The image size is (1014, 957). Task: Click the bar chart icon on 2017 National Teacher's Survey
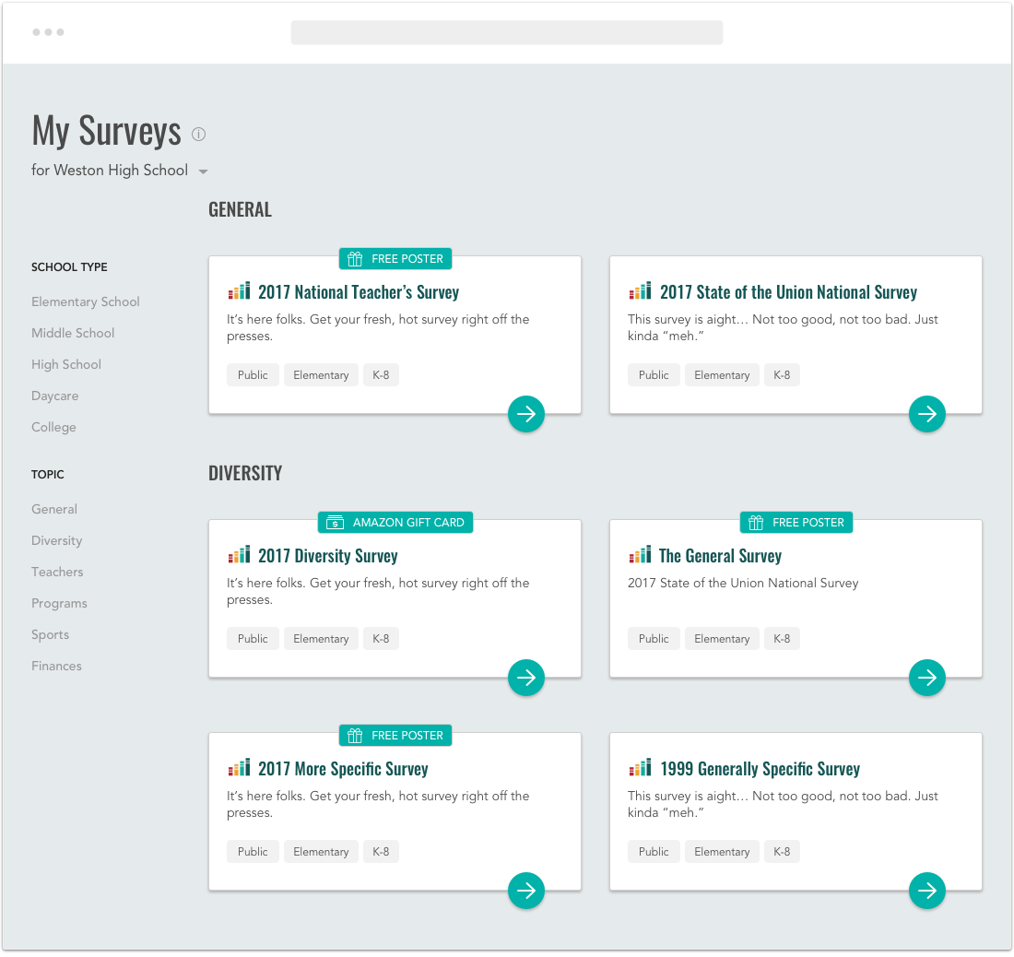tap(238, 290)
